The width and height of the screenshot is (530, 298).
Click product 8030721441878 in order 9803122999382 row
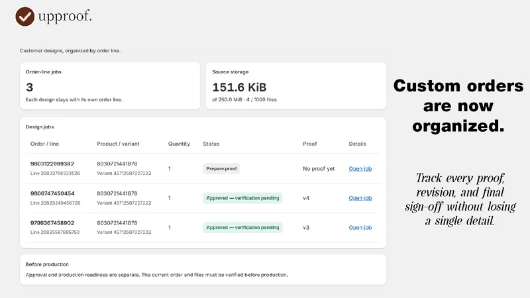[117, 164]
